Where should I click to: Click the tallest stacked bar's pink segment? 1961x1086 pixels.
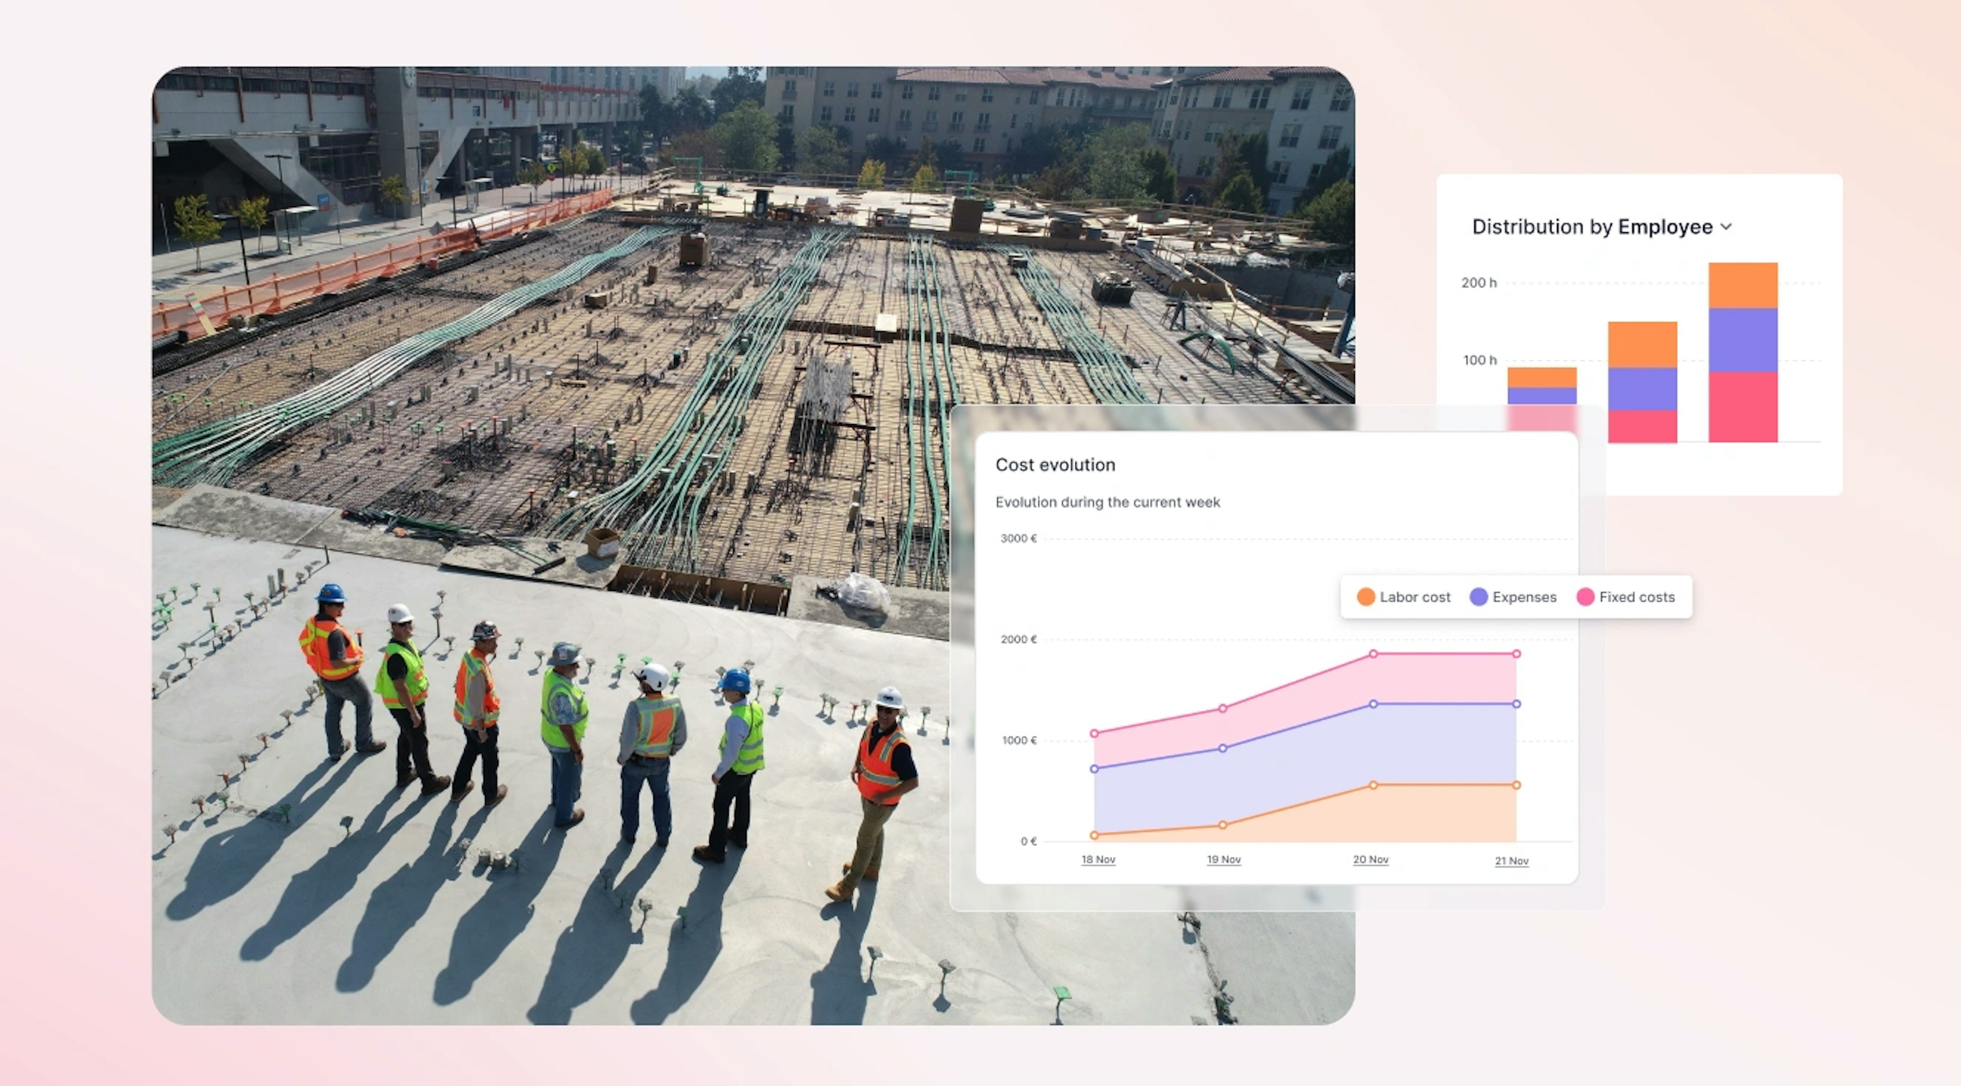coord(1742,407)
